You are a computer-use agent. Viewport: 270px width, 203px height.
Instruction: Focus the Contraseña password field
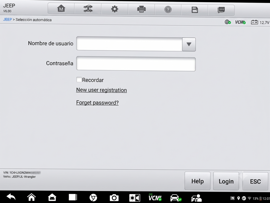136,64
